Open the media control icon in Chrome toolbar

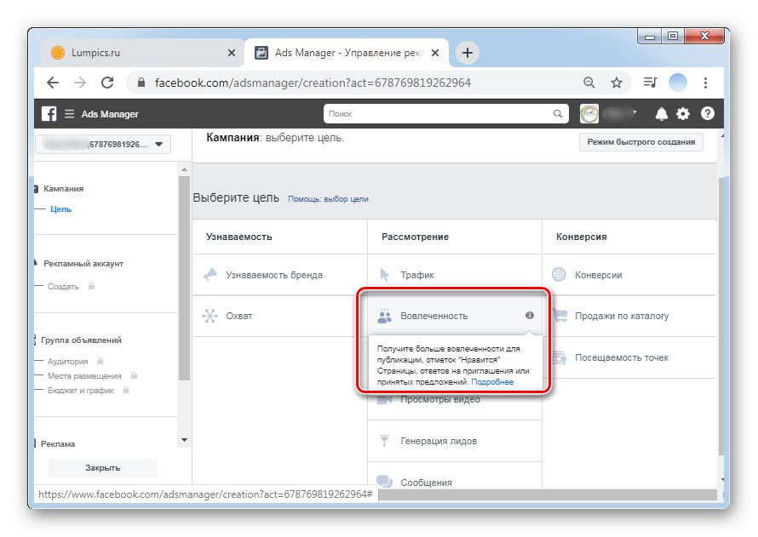pyautogui.click(x=650, y=83)
